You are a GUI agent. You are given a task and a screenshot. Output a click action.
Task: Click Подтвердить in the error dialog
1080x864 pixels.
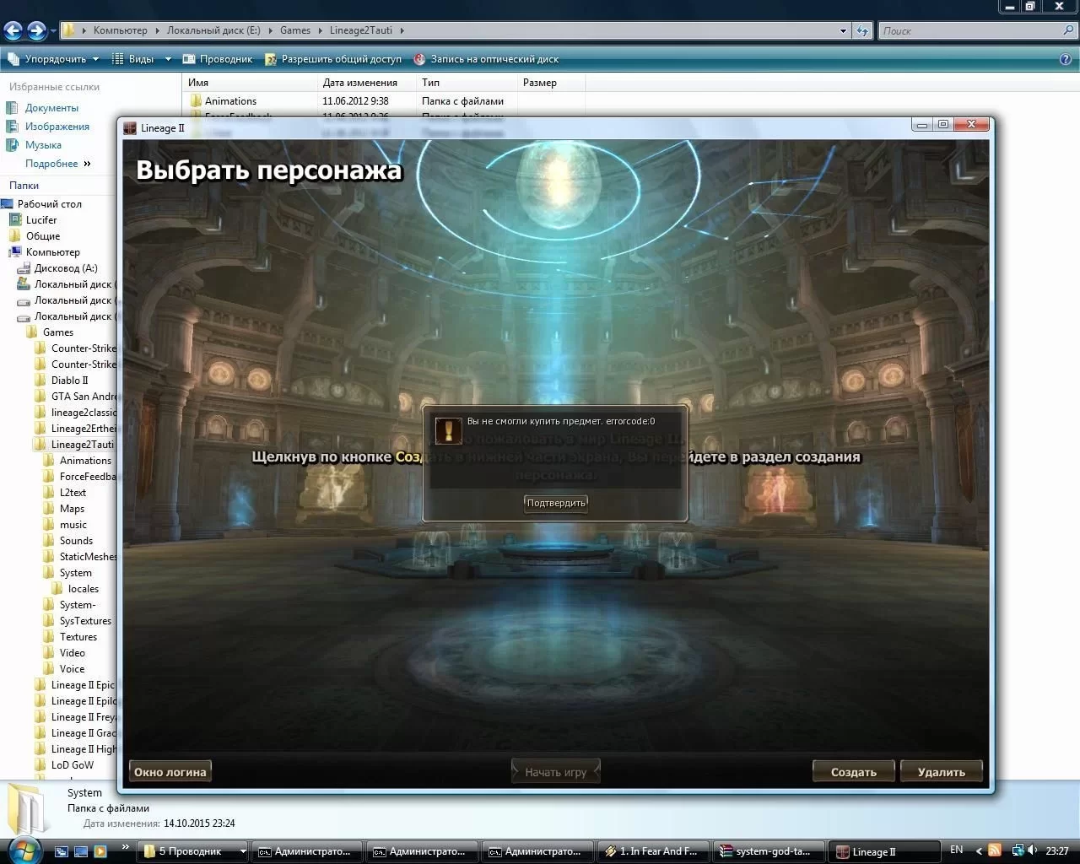[555, 503]
